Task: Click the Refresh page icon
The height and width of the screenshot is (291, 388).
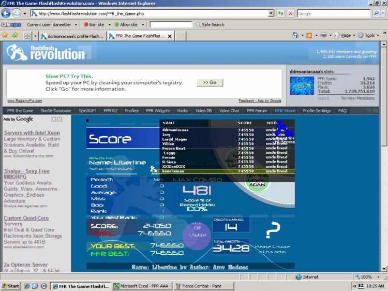Action: [280, 13]
